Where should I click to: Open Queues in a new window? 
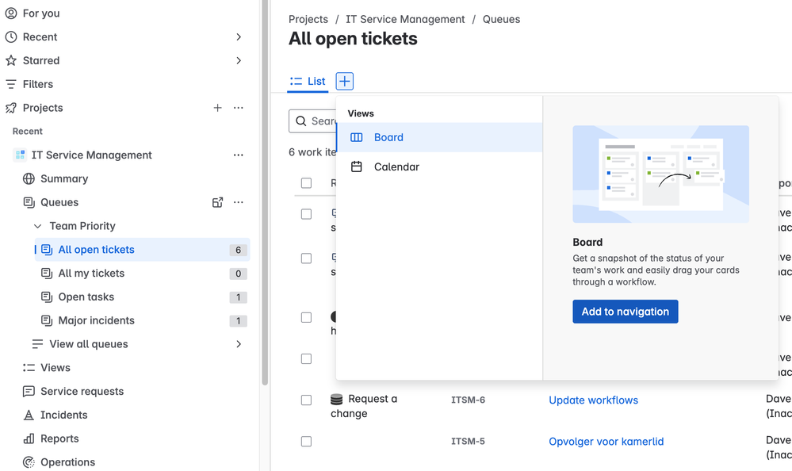pyautogui.click(x=218, y=202)
